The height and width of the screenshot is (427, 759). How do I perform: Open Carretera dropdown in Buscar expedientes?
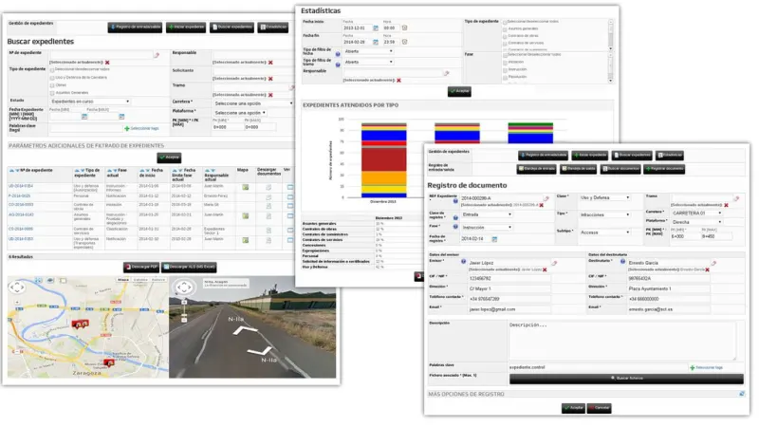click(x=253, y=103)
